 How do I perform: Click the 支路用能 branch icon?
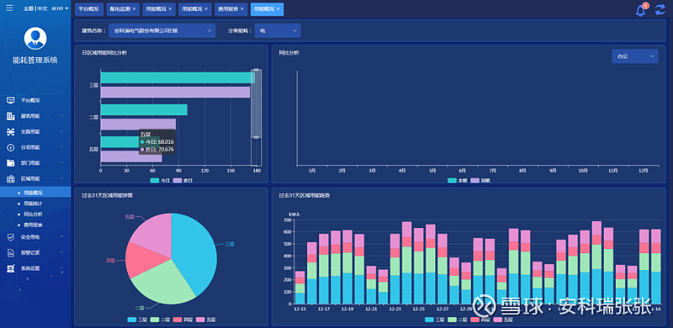tap(11, 132)
